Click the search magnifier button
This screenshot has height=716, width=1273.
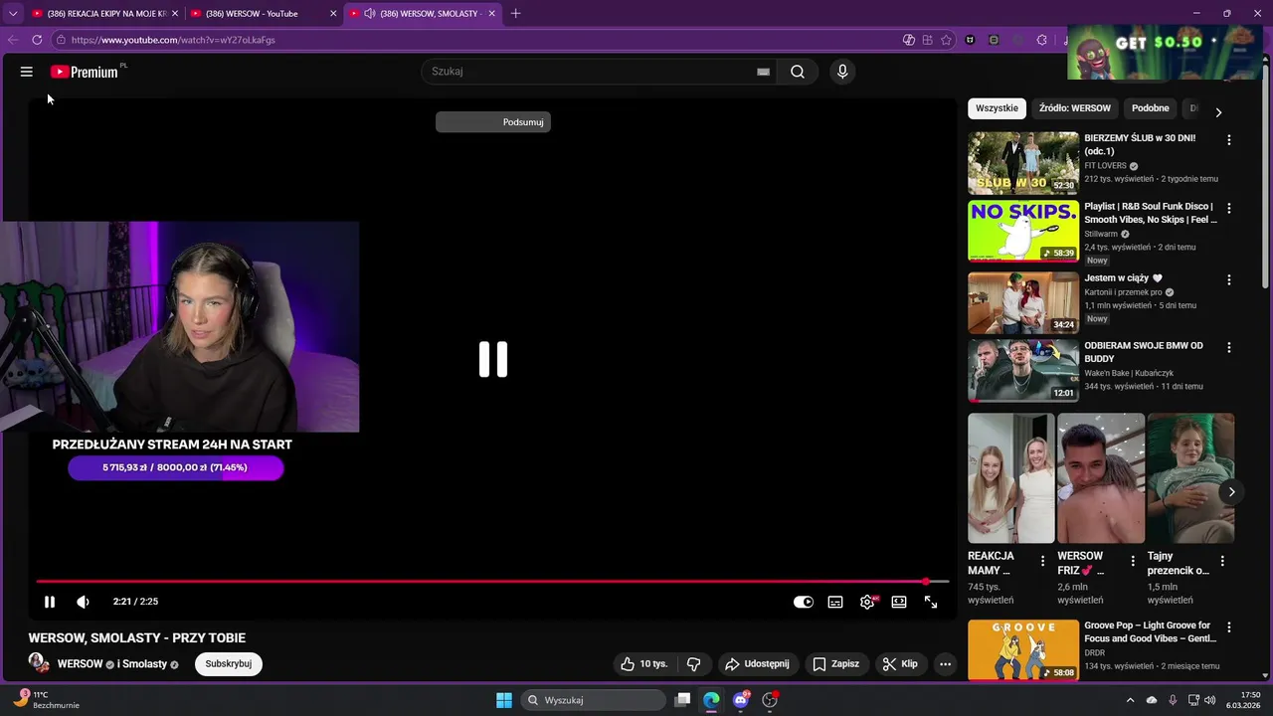[x=798, y=72]
